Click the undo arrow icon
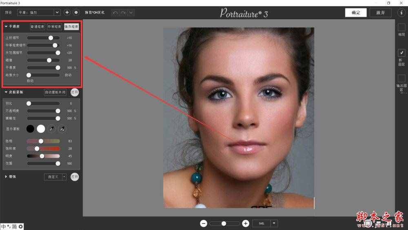The width and height of the screenshot is (408, 230). pos(115,13)
